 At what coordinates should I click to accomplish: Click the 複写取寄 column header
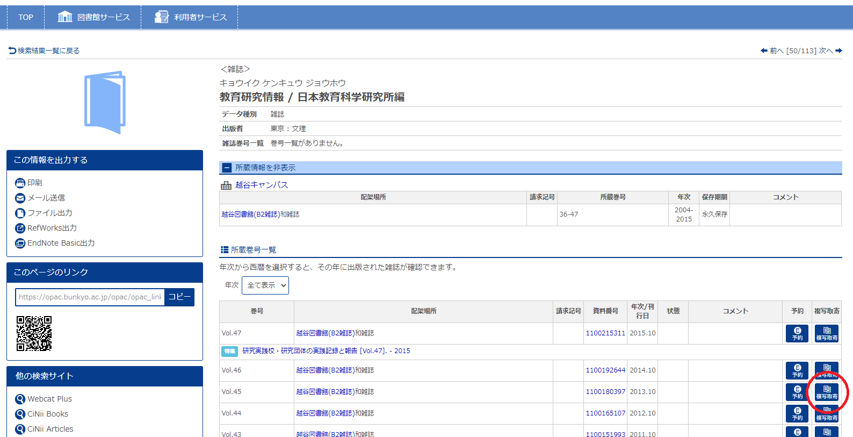(827, 311)
